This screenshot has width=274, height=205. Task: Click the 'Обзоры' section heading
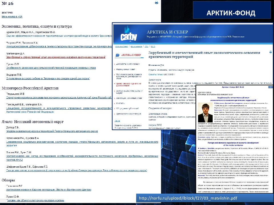click(x=8, y=180)
